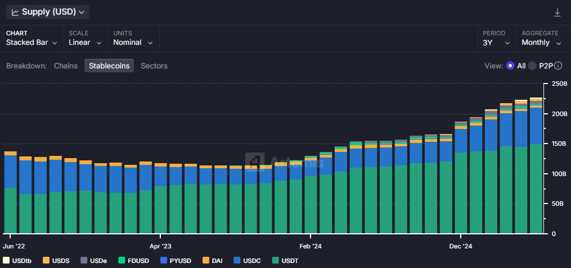Click the download chart icon

click(557, 12)
